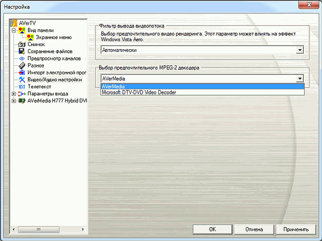
Task: Select Вид панели in the tree
Action: coord(41,31)
